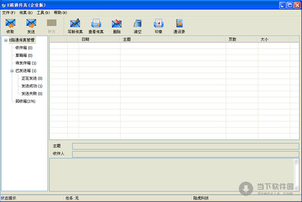Collapse the 已发送箱 tree node
This screenshot has height=202, width=302.
11,71
